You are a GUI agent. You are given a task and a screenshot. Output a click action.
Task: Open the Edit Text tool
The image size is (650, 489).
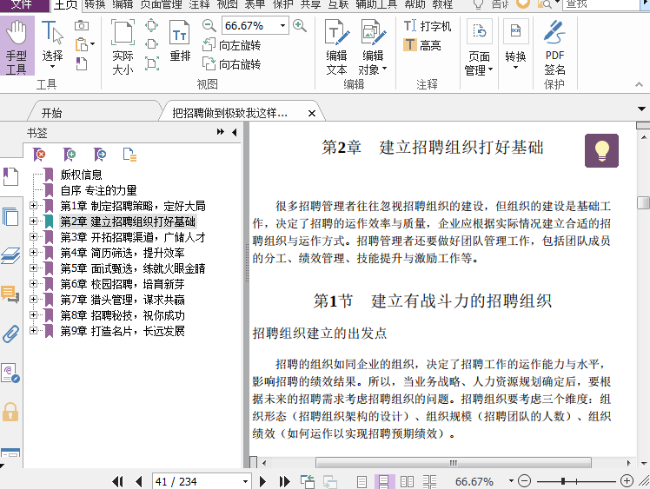tap(336, 47)
